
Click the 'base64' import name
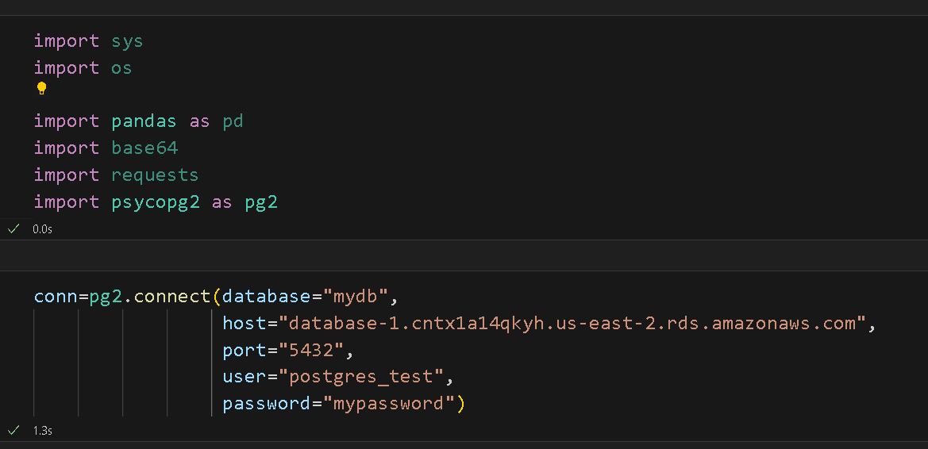[x=144, y=148]
